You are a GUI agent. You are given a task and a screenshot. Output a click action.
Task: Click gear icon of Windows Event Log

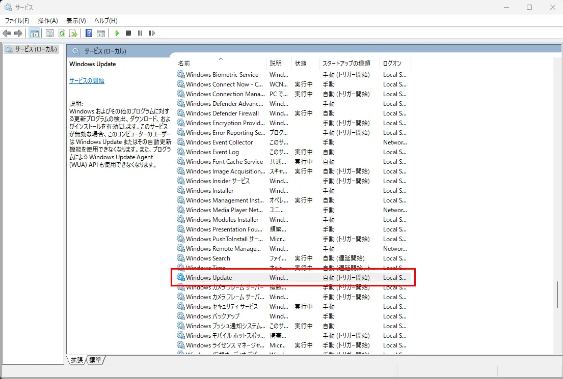[180, 152]
